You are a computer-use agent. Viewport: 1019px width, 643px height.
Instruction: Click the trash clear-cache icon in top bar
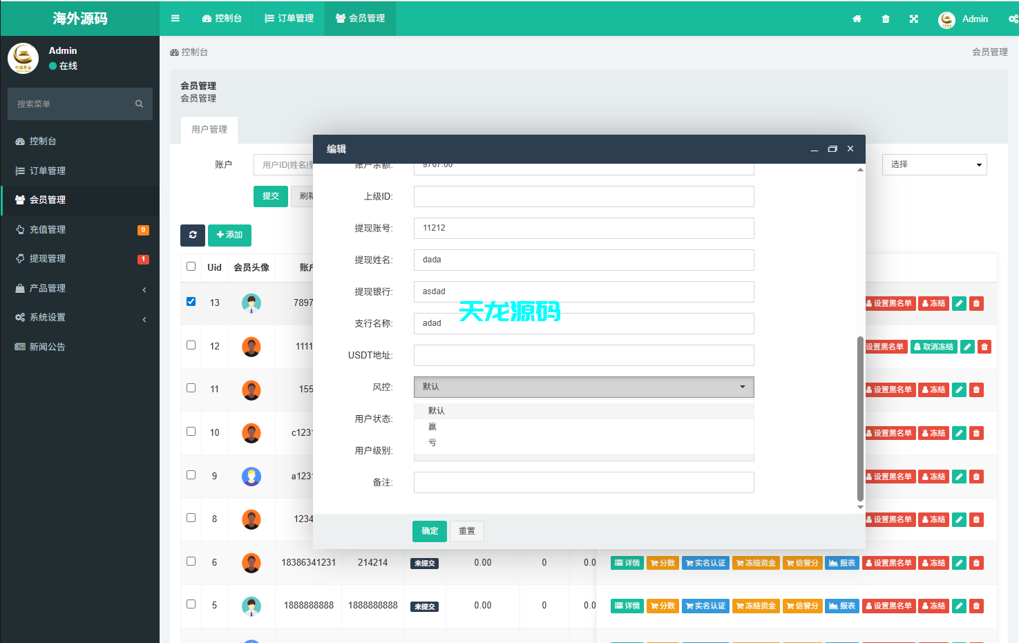click(x=885, y=19)
